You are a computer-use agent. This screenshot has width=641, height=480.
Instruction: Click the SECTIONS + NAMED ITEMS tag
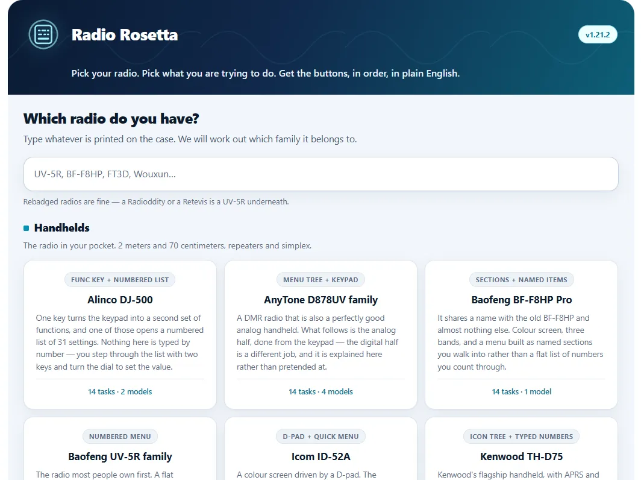(521, 280)
